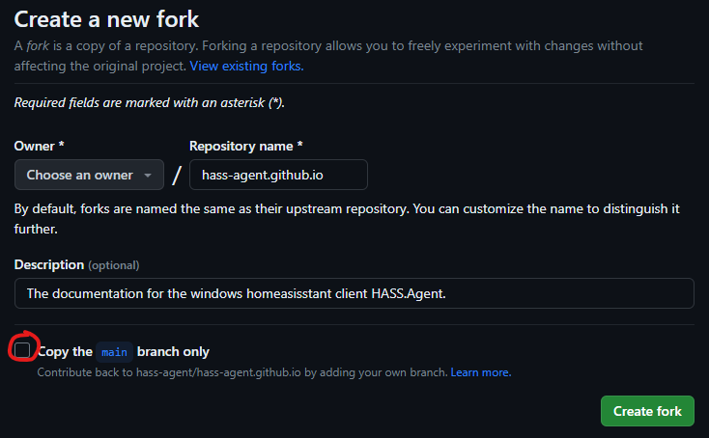Click the caret arrow in the owner selector
Viewport: 709px width, 438px height.
[147, 176]
